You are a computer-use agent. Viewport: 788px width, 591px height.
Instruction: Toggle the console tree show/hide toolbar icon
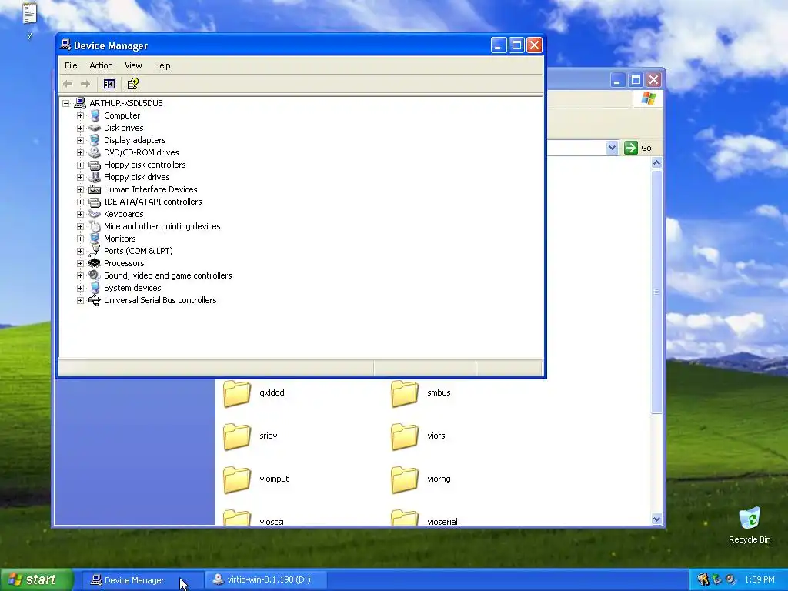click(109, 84)
